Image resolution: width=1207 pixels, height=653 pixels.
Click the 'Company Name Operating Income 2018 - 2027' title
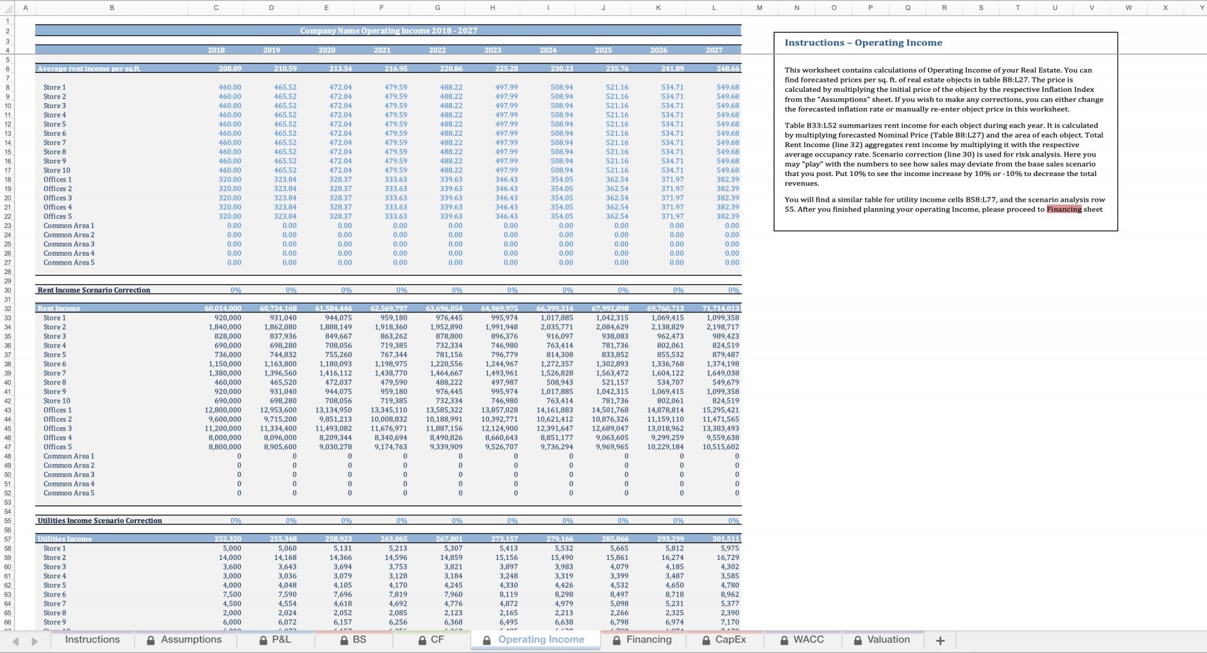point(389,31)
